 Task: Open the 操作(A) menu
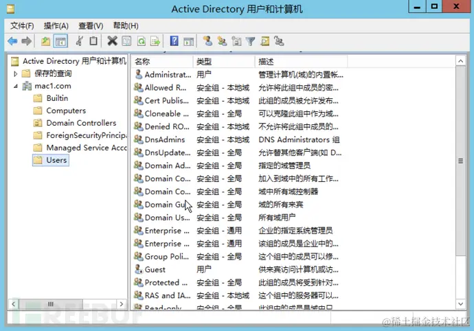[x=56, y=25]
